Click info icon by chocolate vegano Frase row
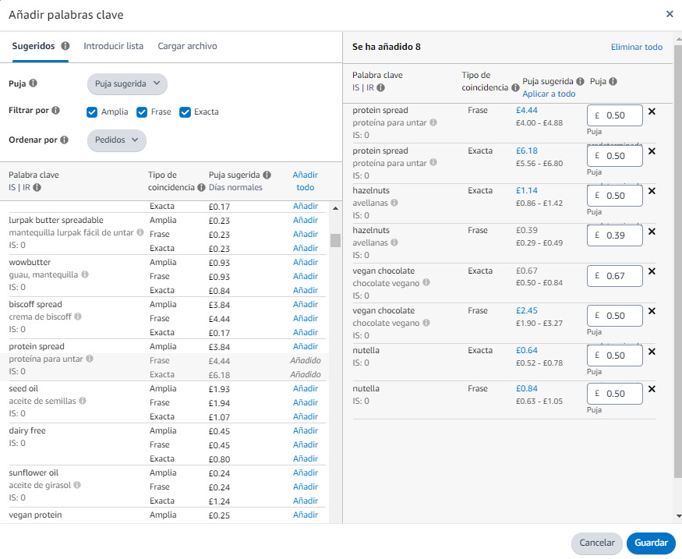The width and height of the screenshot is (682, 559). click(x=426, y=323)
